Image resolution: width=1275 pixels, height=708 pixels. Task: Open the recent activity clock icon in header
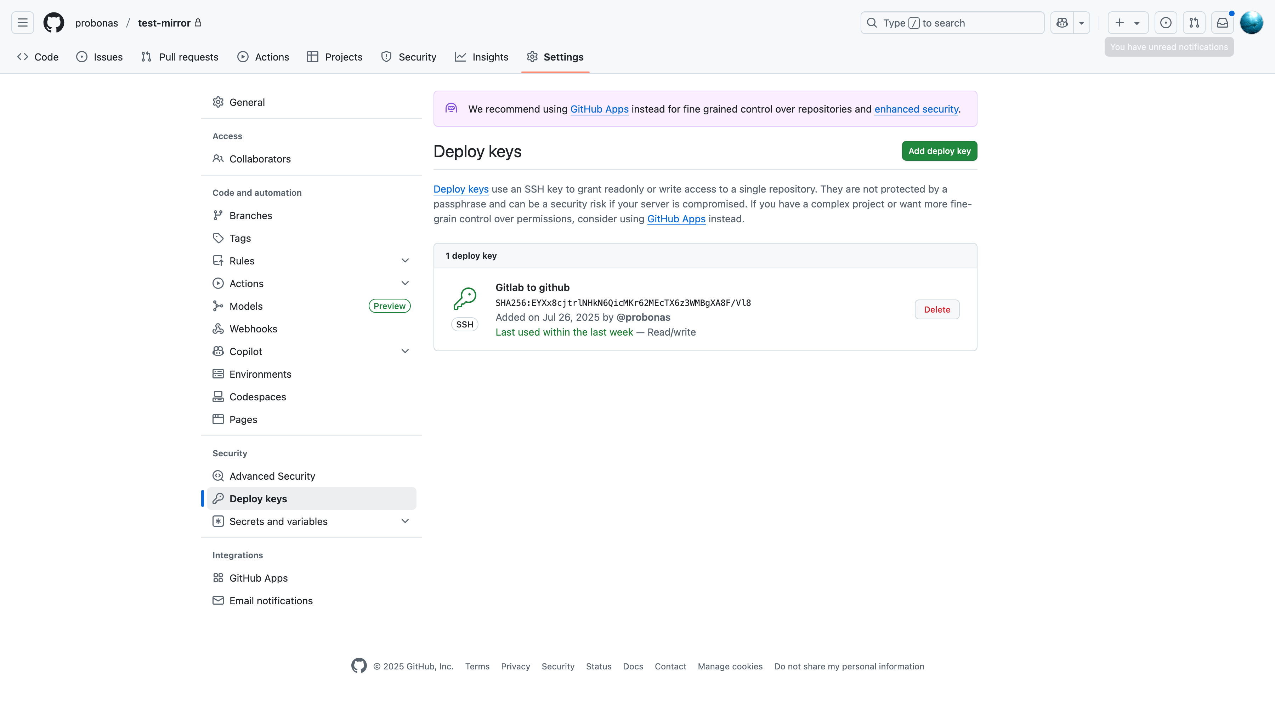(1166, 23)
